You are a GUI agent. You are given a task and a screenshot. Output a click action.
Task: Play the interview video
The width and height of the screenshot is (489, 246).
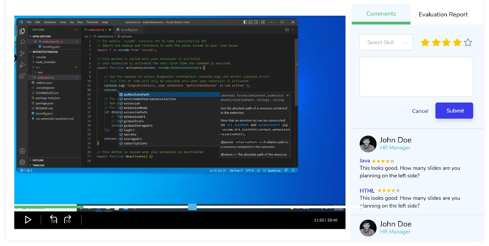[28, 220]
